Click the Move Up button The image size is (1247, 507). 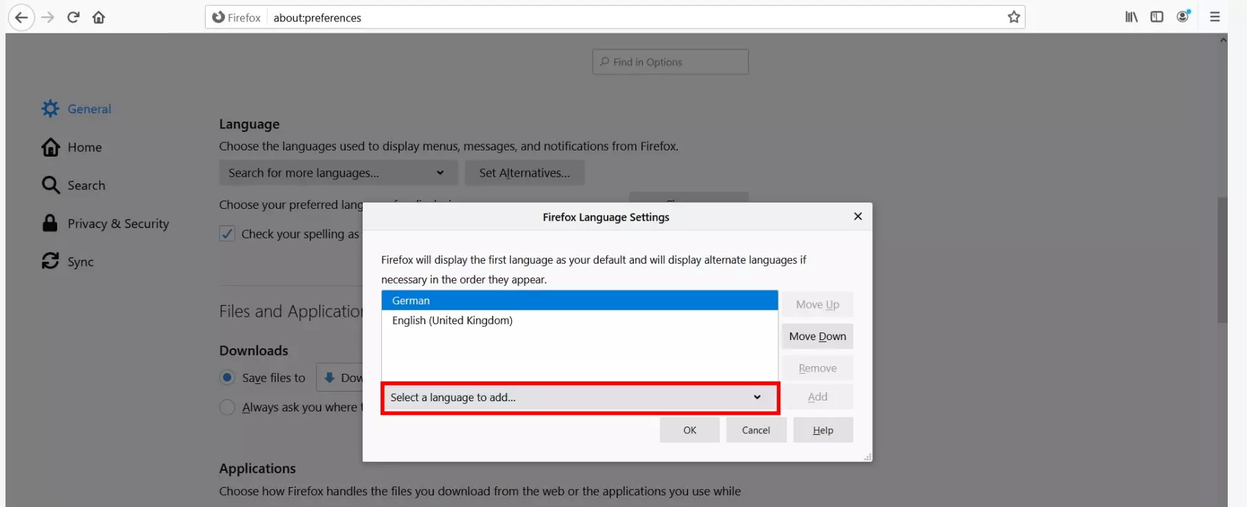pos(818,304)
